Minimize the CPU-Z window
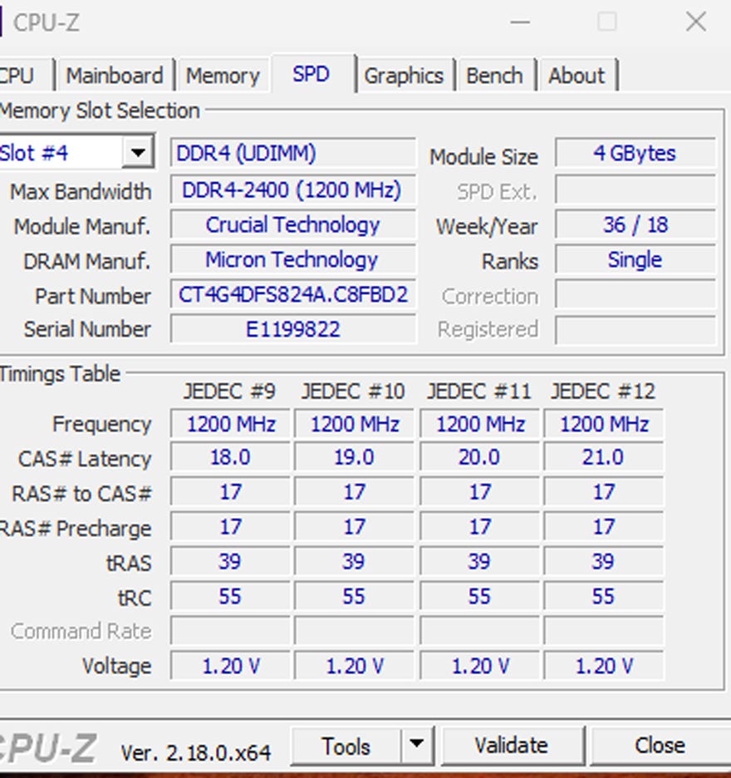Viewport: 731px width, 778px height. point(520,22)
